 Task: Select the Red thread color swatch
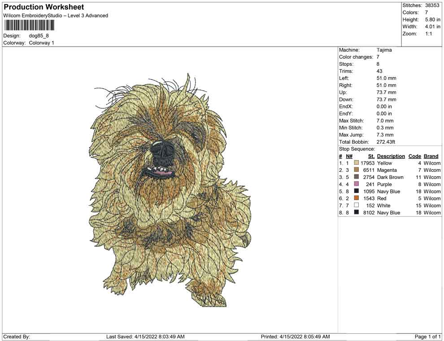(357, 198)
